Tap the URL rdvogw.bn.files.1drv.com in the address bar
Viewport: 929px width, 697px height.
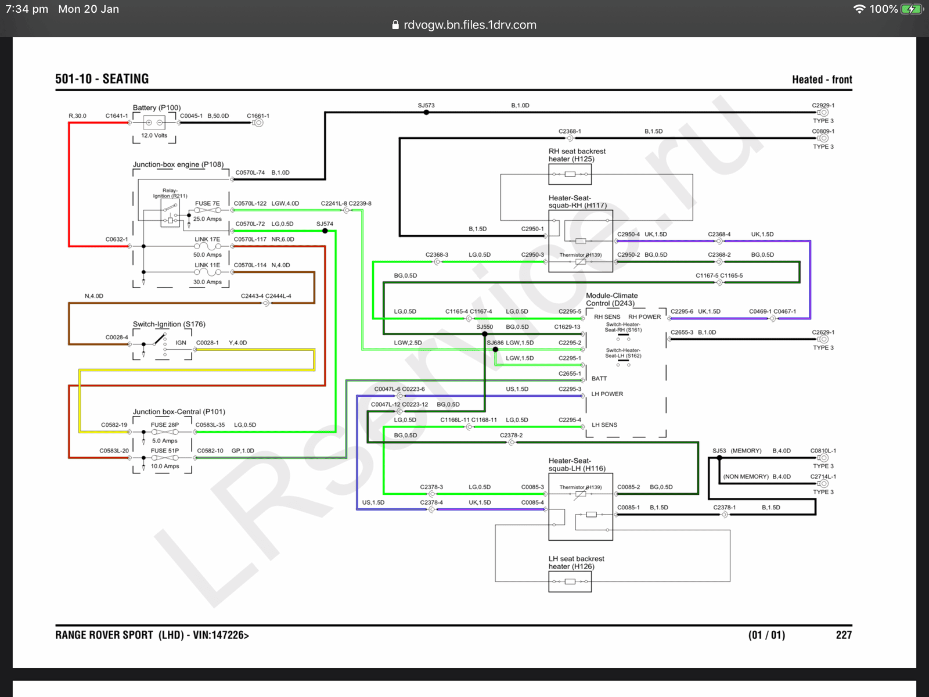(470, 25)
